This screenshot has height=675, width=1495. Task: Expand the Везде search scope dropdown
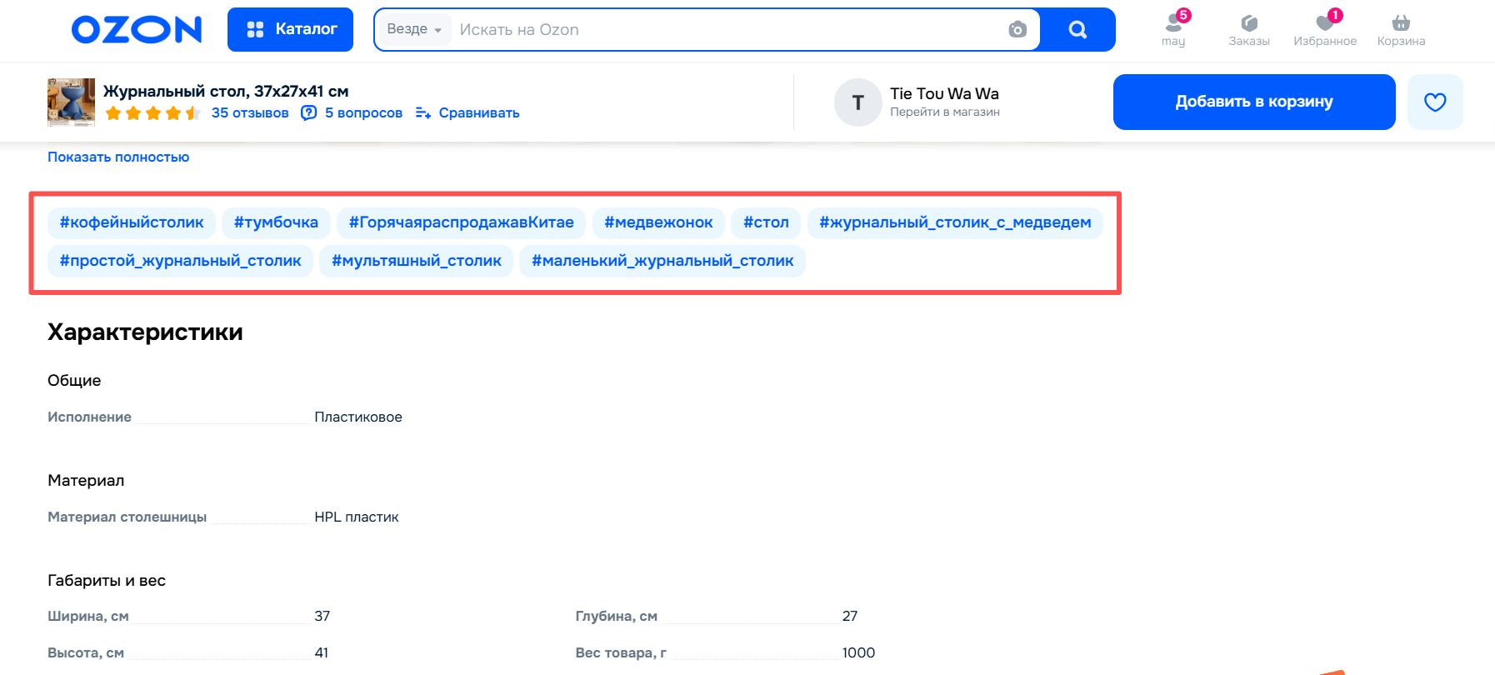click(x=413, y=29)
